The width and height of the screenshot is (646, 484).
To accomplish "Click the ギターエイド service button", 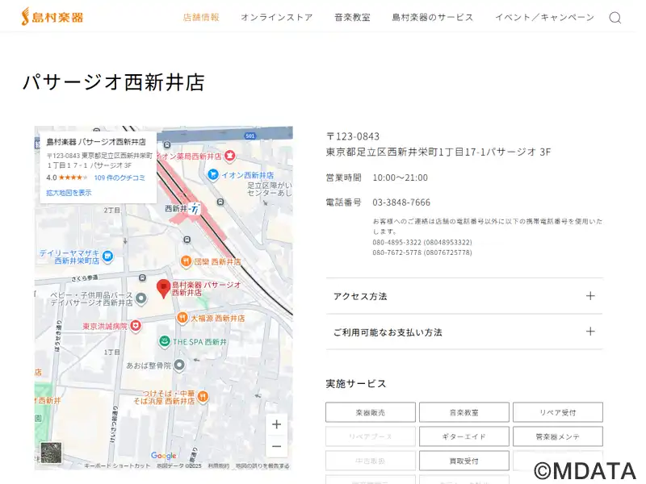I will click(x=464, y=436).
